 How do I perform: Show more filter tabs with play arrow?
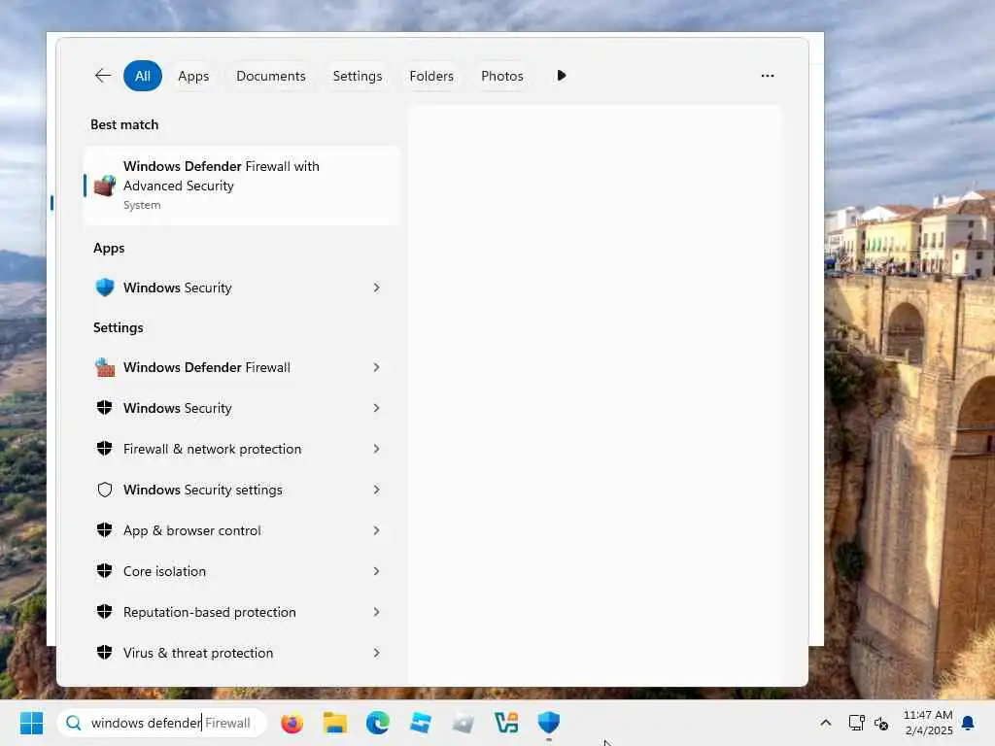click(562, 76)
